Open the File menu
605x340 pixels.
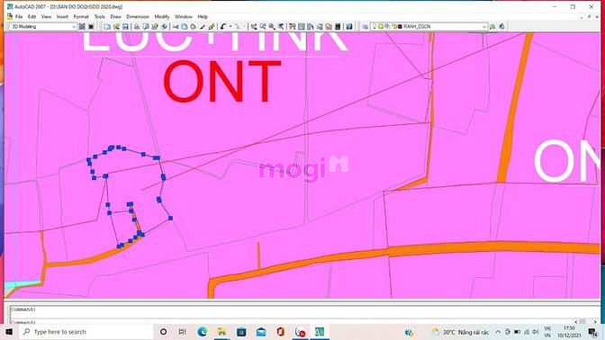[x=19, y=16]
